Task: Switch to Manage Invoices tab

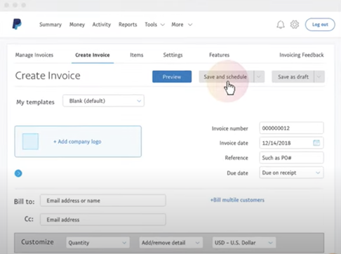Action: click(x=34, y=55)
